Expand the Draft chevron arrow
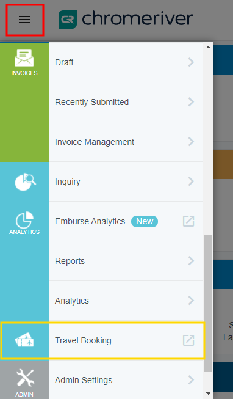This screenshot has height=399, width=233. click(191, 62)
